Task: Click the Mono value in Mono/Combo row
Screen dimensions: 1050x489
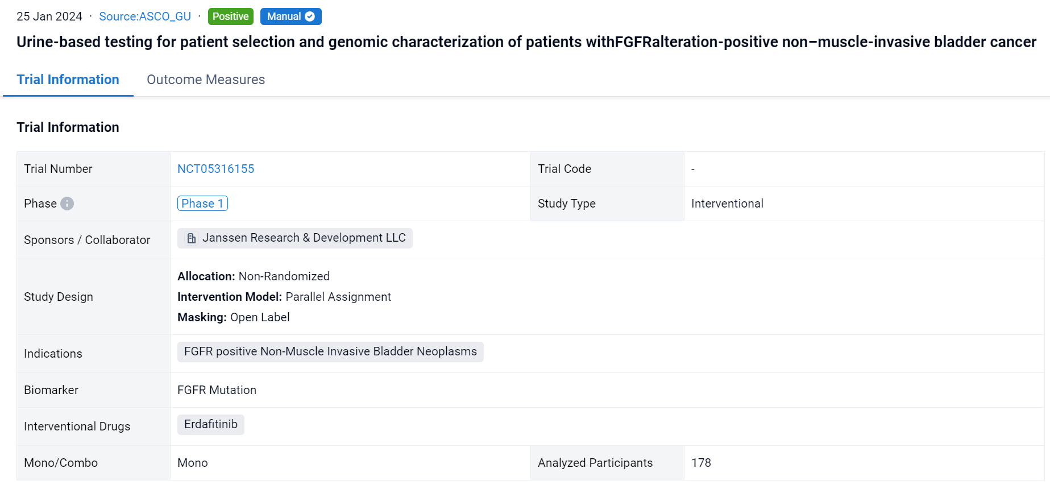Action: coord(193,463)
